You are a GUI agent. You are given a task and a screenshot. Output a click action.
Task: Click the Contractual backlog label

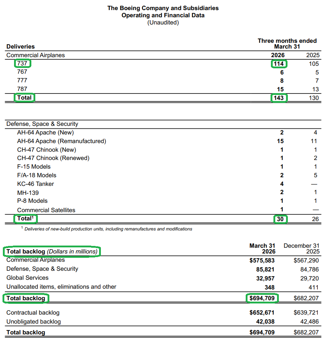click(33, 313)
